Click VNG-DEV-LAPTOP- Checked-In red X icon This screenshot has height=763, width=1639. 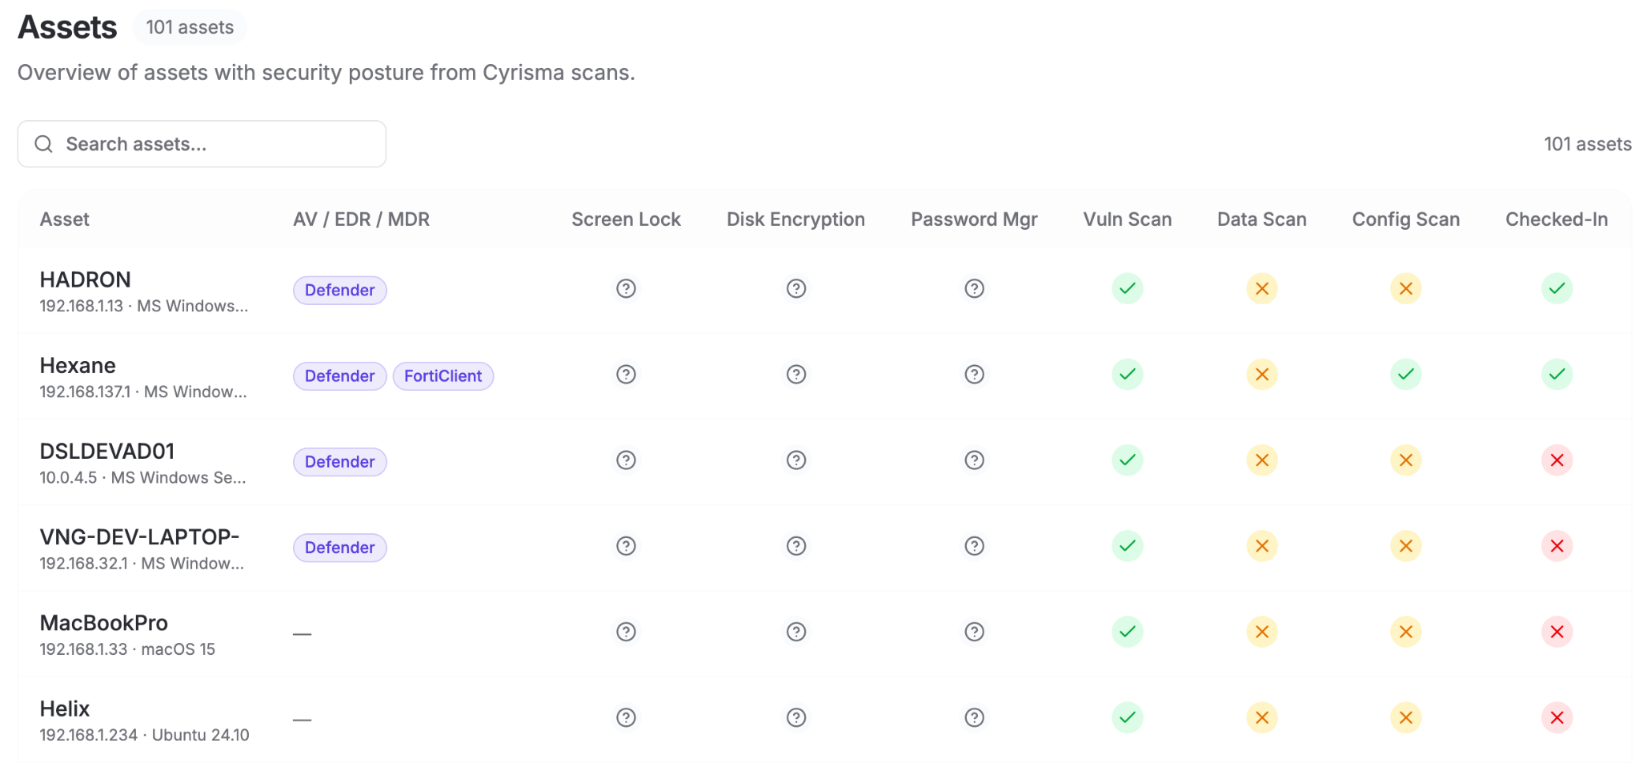click(x=1557, y=546)
